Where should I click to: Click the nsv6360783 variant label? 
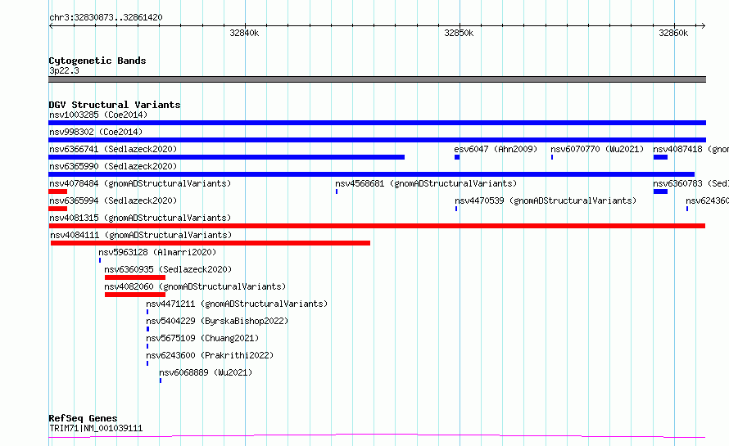(691, 183)
